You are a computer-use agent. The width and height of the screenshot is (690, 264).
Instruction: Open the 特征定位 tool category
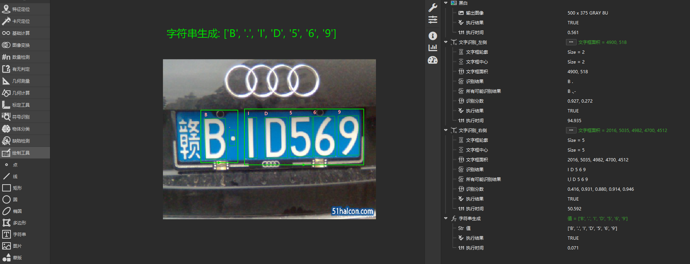pyautogui.click(x=21, y=9)
